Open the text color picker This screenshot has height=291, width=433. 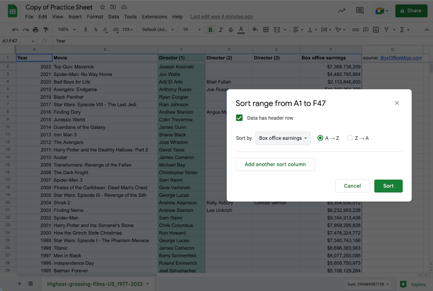[x=241, y=29]
